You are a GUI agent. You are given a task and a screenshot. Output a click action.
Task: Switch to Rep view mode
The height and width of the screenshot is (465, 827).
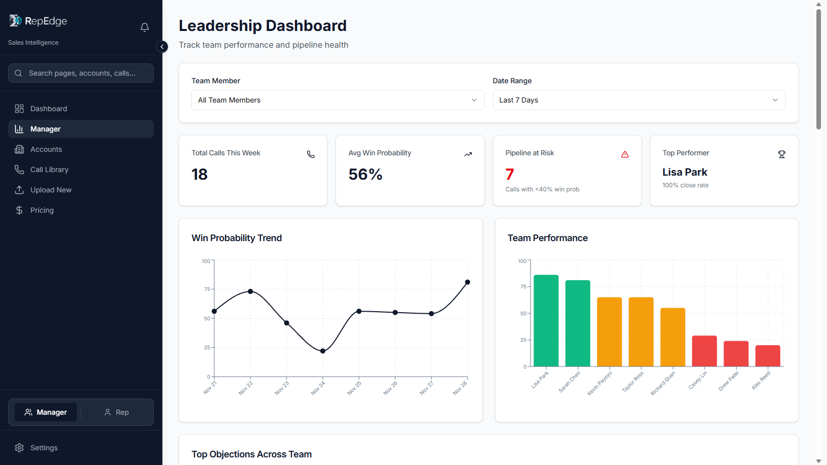(x=116, y=412)
